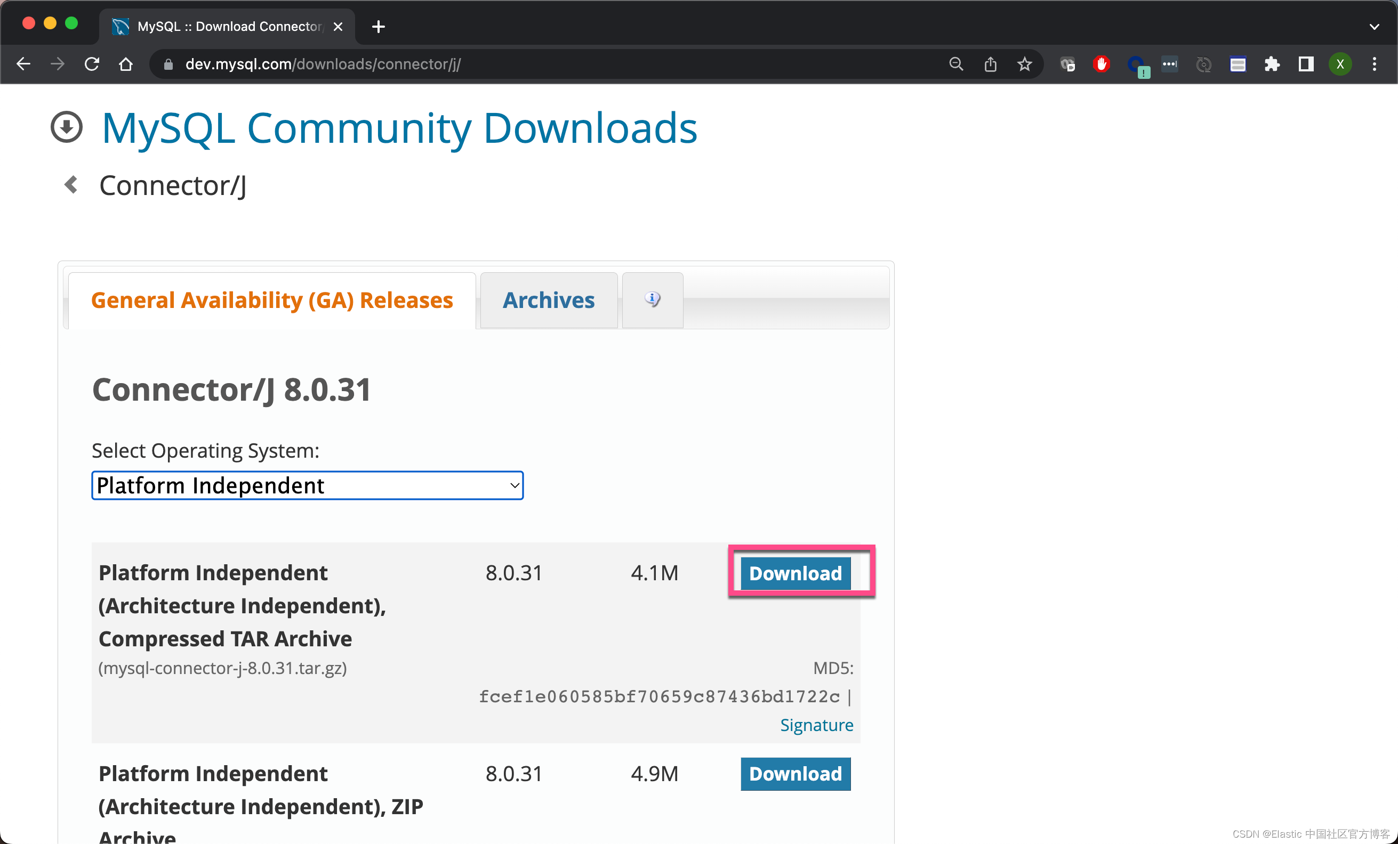The height and width of the screenshot is (844, 1398).
Task: Expand the tab search chevron
Action: point(1374,27)
